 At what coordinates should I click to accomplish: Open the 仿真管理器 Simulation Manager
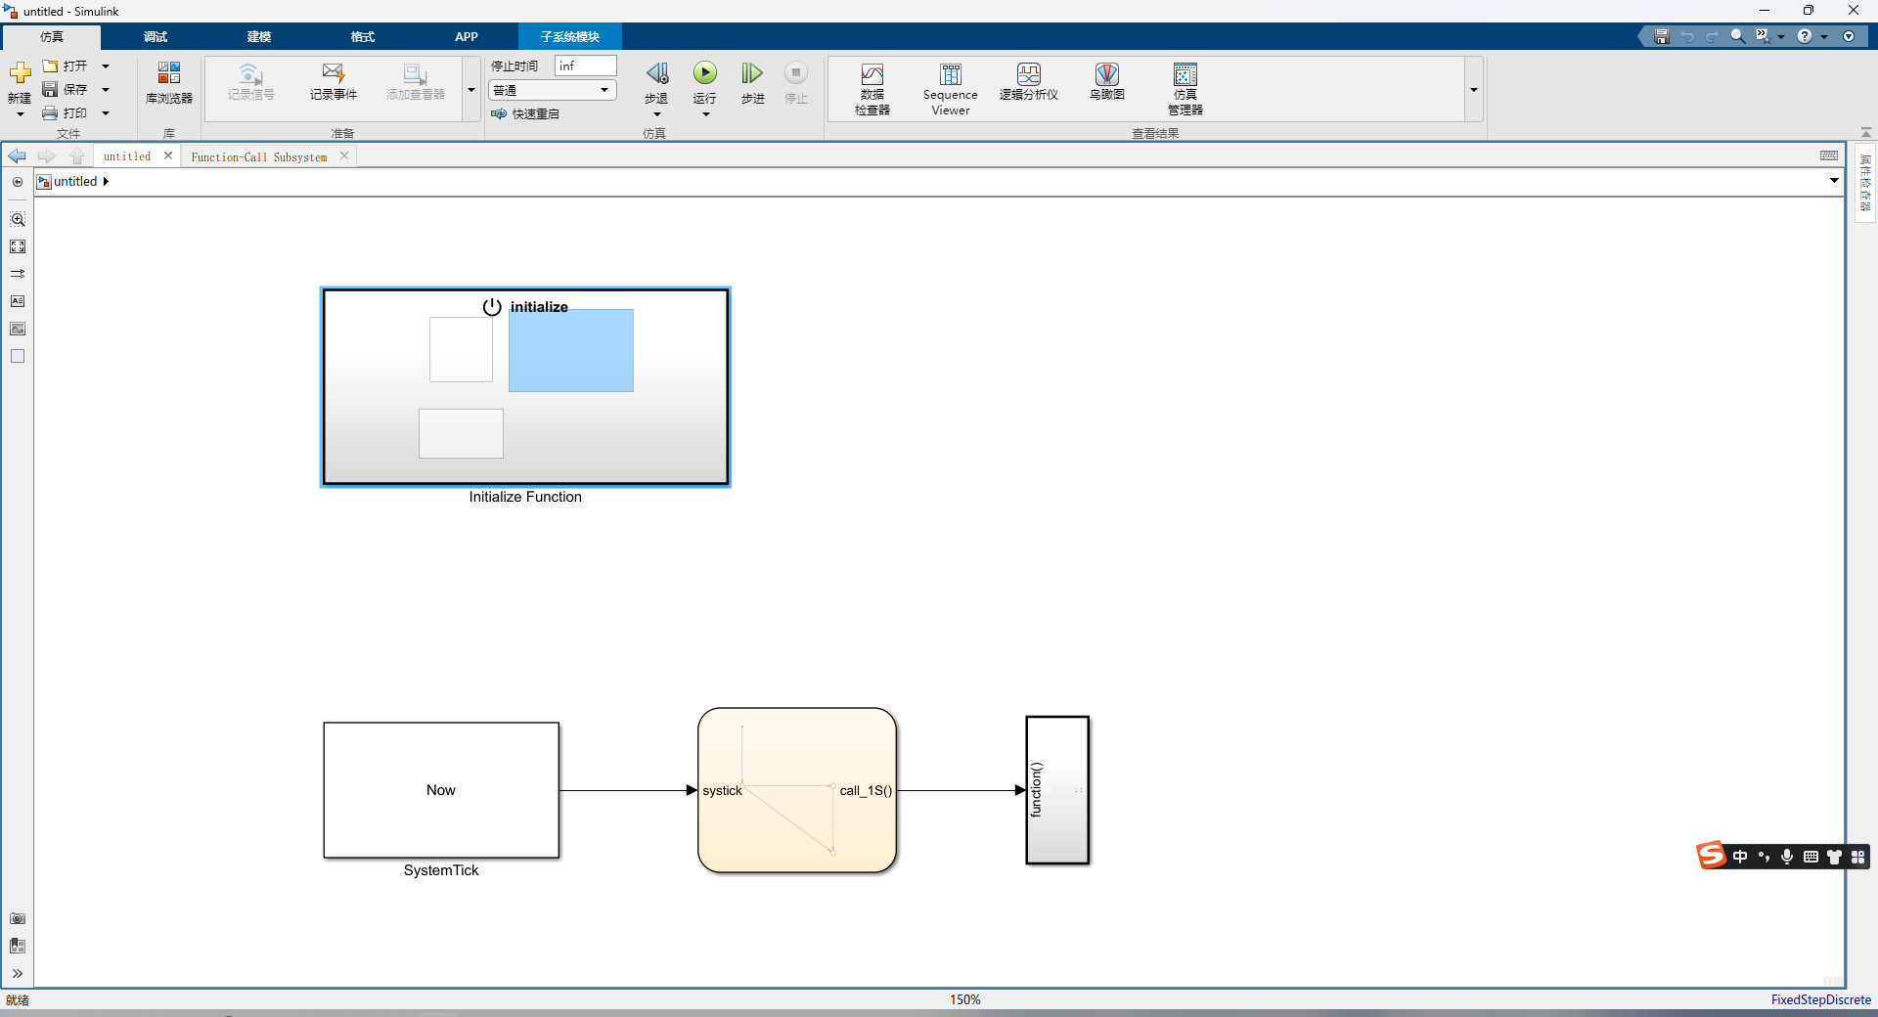(x=1185, y=88)
